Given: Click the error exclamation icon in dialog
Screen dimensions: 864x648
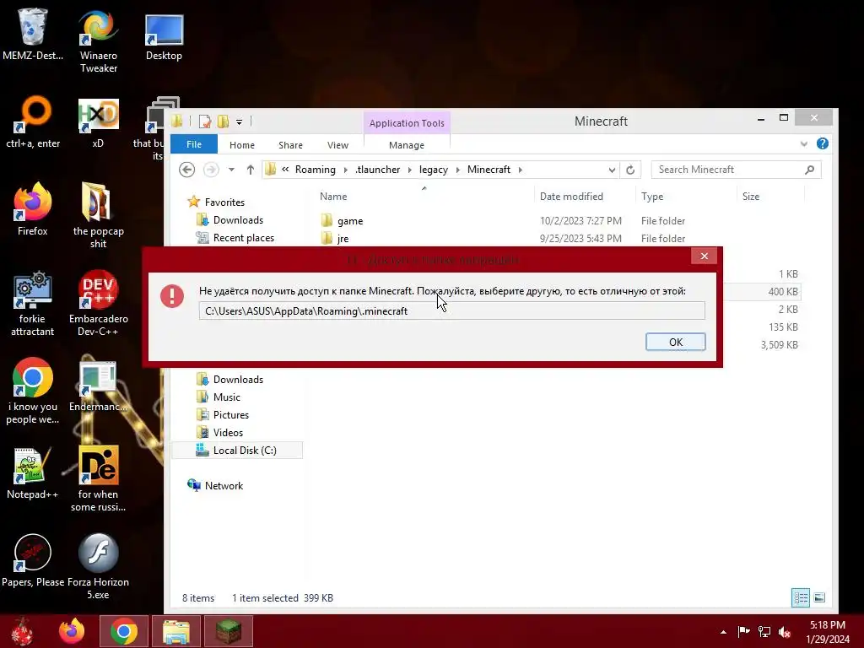Looking at the screenshot, I should (172, 296).
